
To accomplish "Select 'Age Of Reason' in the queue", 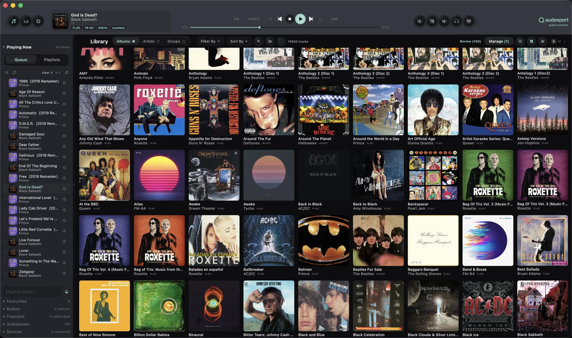I will (36, 93).
